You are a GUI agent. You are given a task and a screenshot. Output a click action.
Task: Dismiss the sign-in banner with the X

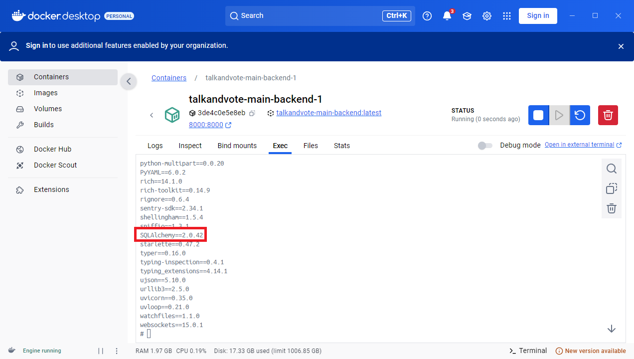point(621,46)
